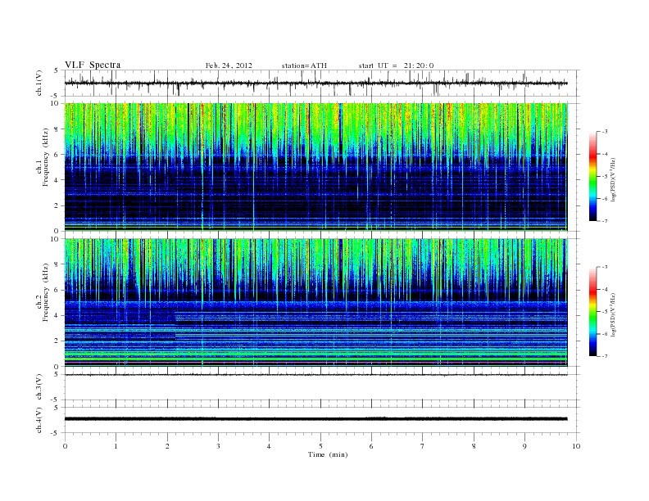Select the "Feb. 24, 2012" date text
Screen dimensions: 649x501
(229, 65)
